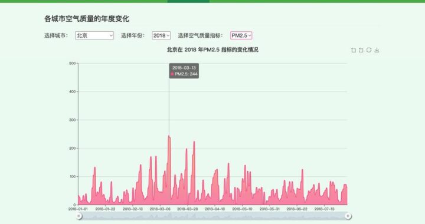Open the air quality indicator dropdown PM2.5
Viewport: 425px width, 224px height.
241,35
